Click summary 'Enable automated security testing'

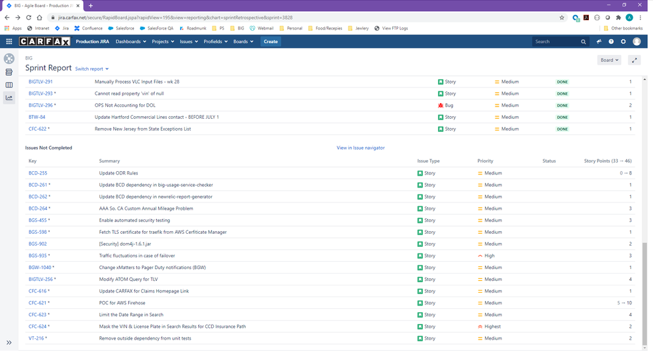point(135,221)
